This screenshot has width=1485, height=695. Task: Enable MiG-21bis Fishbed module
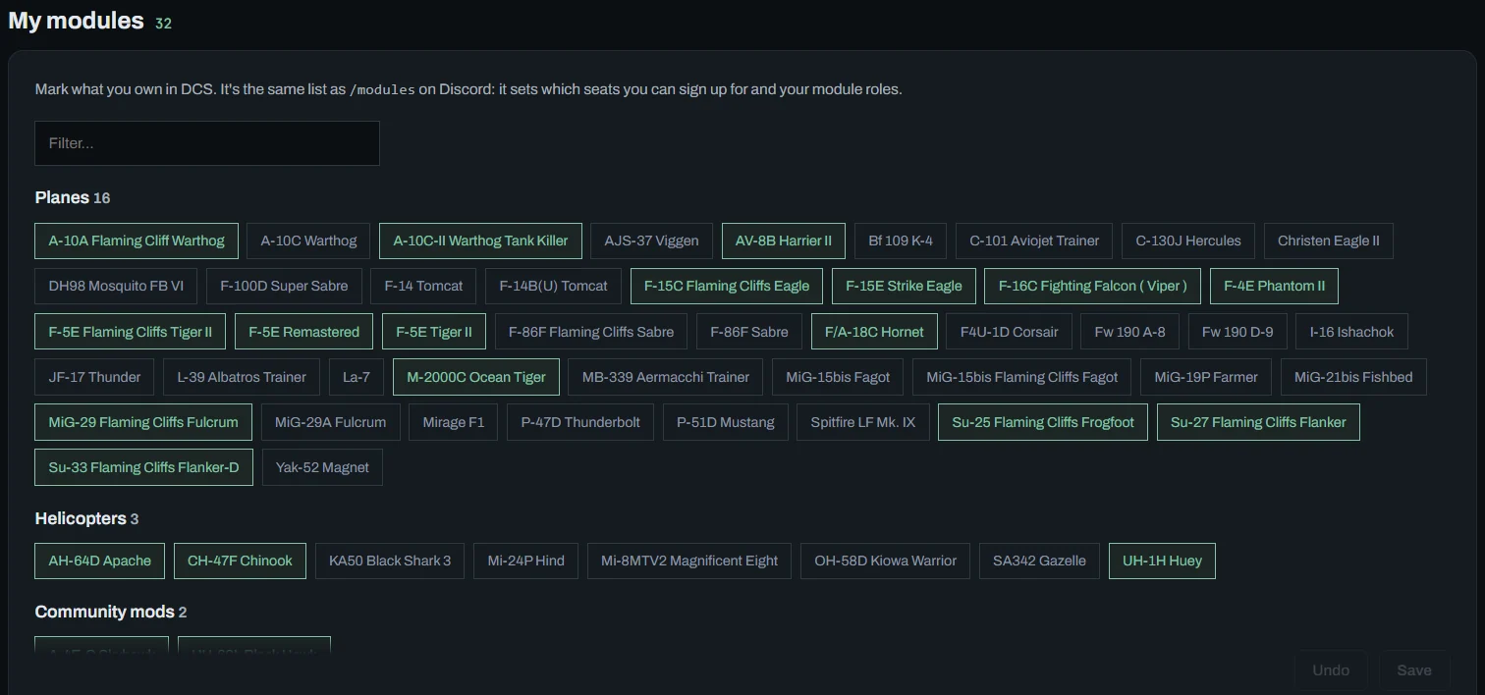tap(1353, 377)
